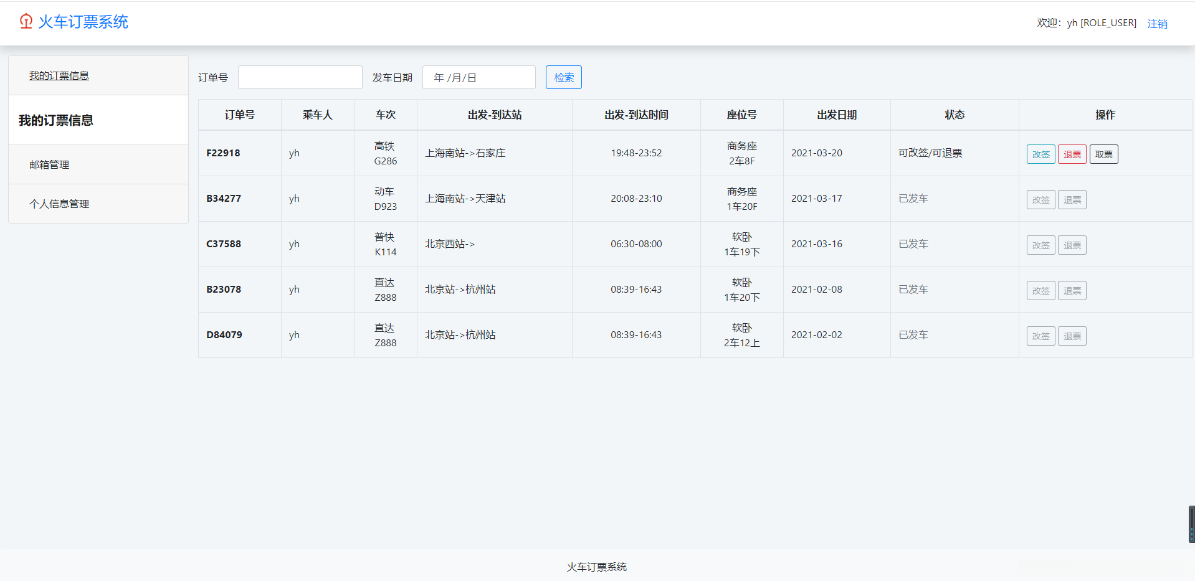Click 退票 for order F22918
Image resolution: width=1195 pixels, height=581 pixels.
(x=1072, y=154)
